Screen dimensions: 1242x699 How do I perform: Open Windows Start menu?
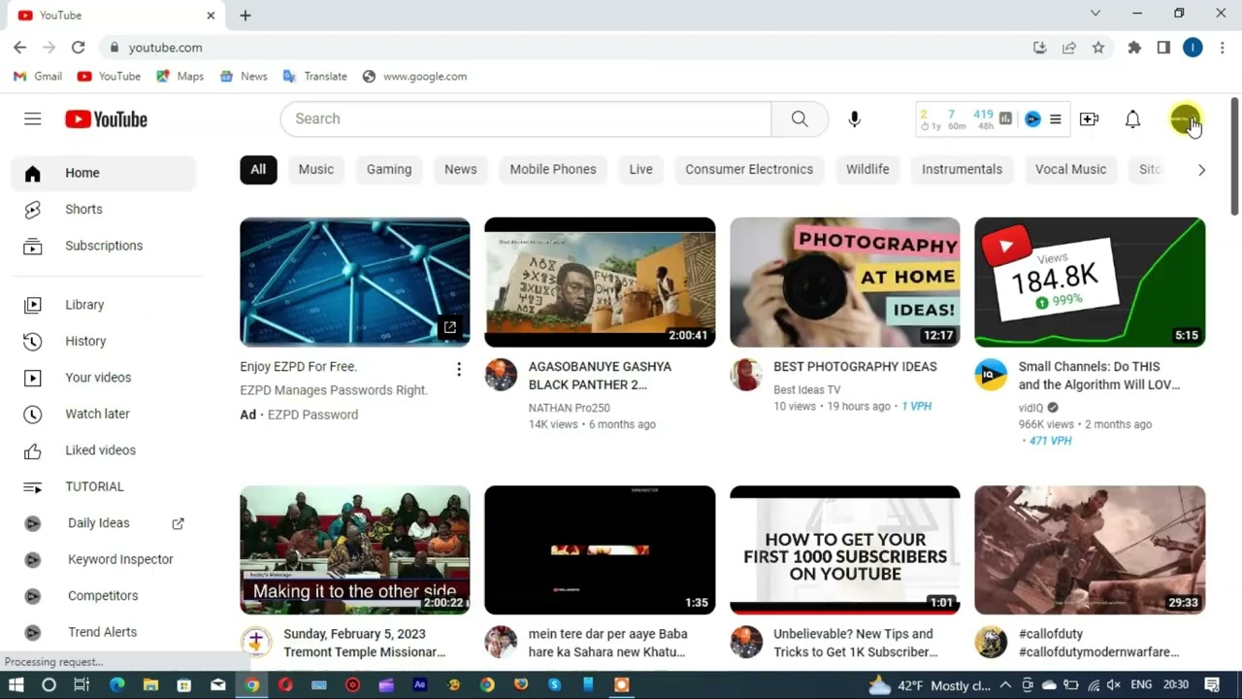coord(16,684)
